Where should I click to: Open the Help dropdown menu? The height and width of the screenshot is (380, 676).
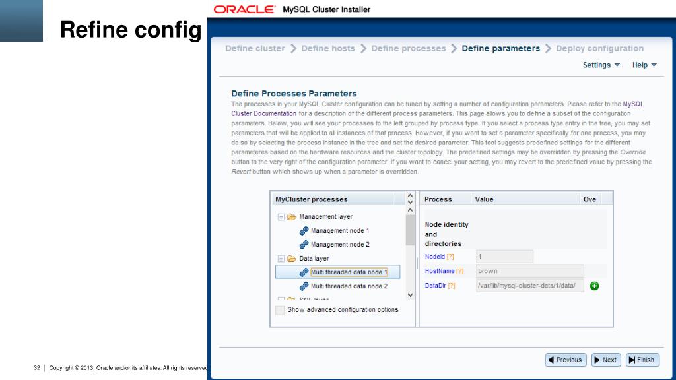644,65
